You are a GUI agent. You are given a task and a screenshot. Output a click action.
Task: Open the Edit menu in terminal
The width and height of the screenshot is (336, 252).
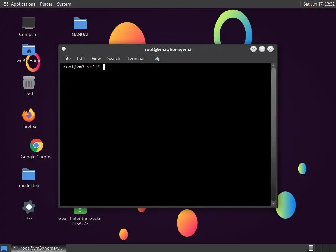(81, 58)
